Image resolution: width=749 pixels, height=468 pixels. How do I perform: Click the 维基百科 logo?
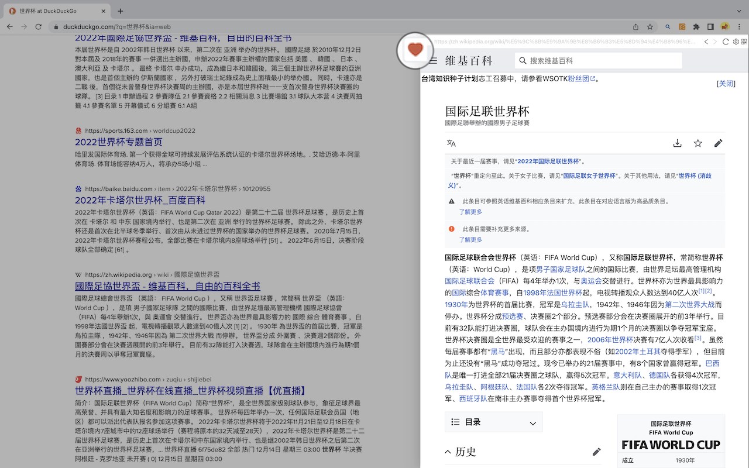point(469,61)
